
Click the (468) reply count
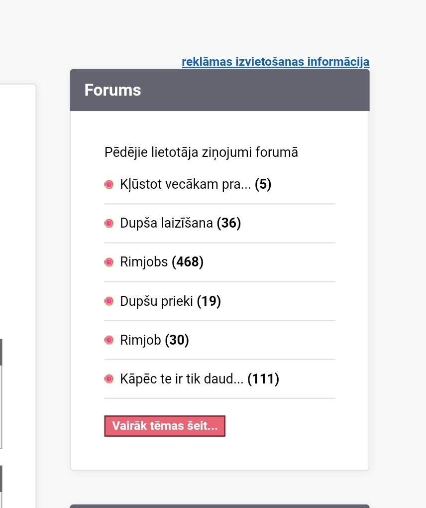coord(188,262)
